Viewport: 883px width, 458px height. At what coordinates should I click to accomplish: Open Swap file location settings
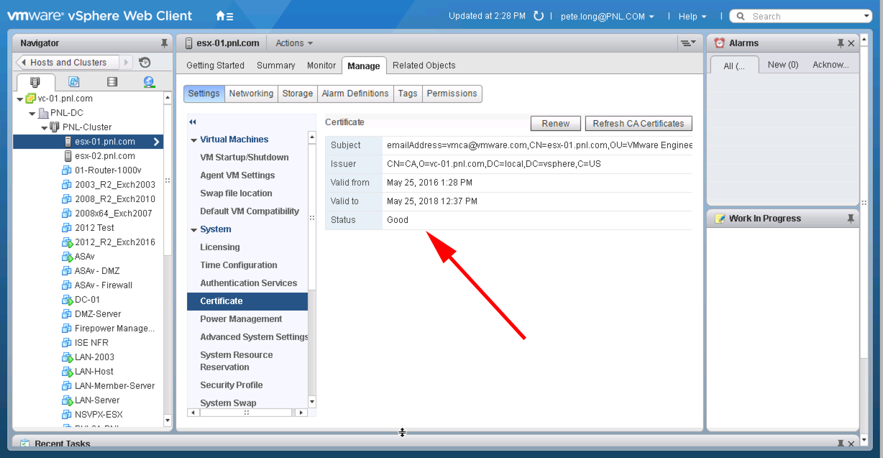[236, 193]
